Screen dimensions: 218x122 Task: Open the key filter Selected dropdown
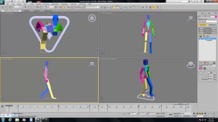[186, 114]
